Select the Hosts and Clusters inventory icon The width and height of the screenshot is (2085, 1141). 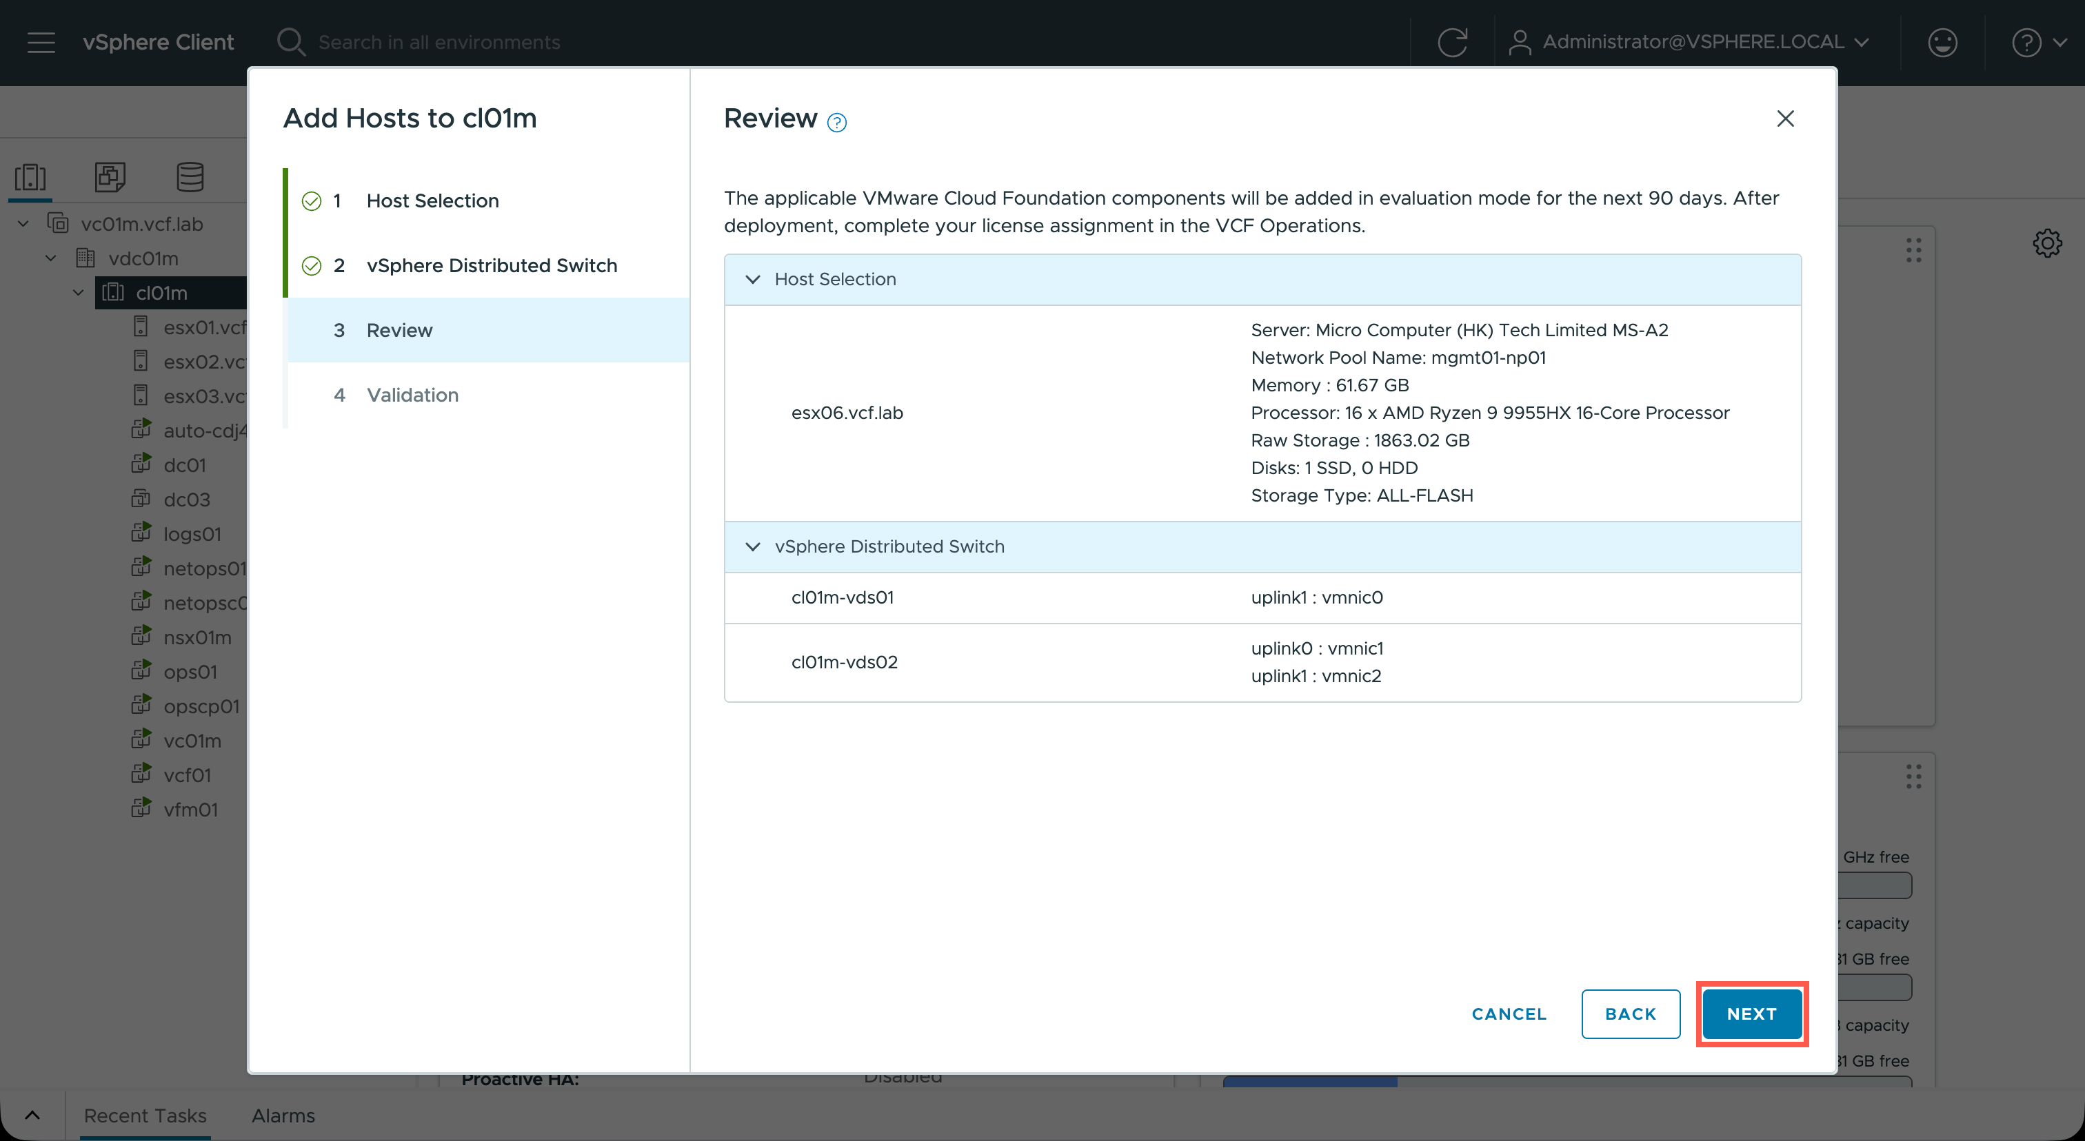pos(31,176)
